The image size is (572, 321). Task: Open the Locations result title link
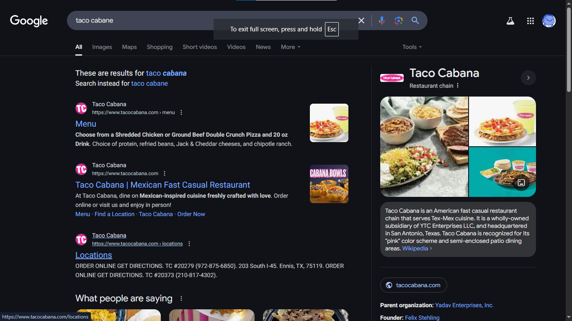pyautogui.click(x=94, y=255)
